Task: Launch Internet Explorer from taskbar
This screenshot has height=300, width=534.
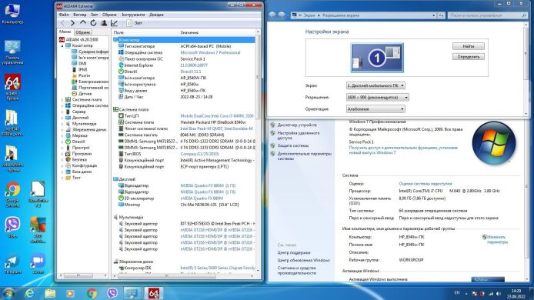Action: point(30,293)
